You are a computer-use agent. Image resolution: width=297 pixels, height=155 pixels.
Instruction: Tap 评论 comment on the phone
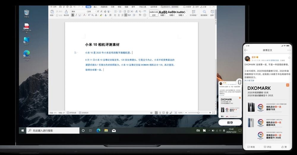click(268, 147)
